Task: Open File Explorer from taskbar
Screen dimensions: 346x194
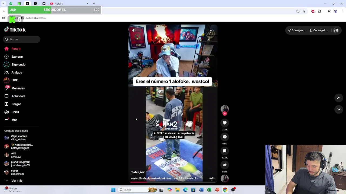Action: pyautogui.click(x=177, y=190)
